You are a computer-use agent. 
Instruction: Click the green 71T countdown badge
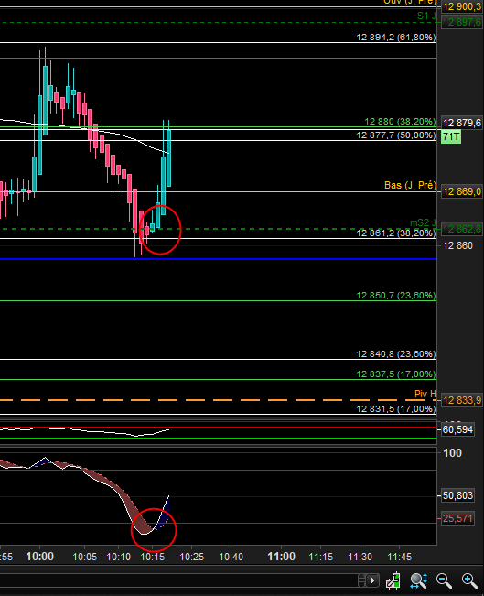[451, 136]
